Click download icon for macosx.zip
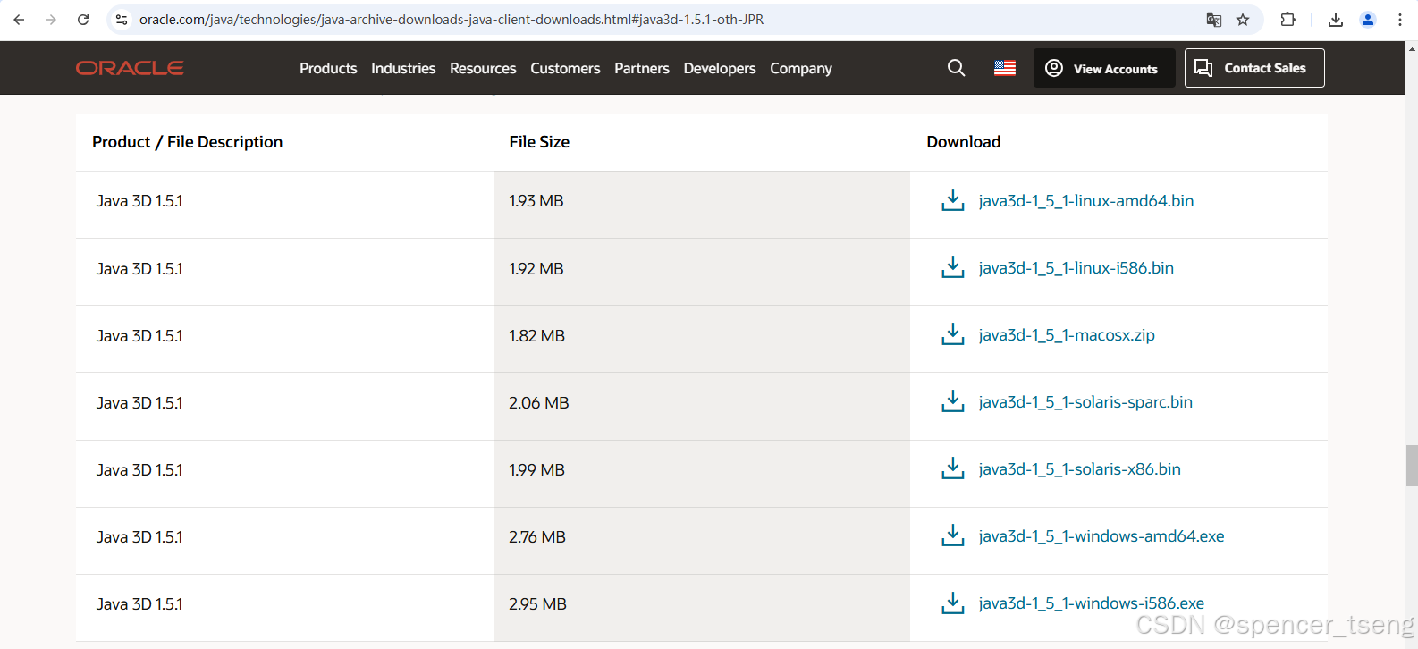 tap(953, 334)
